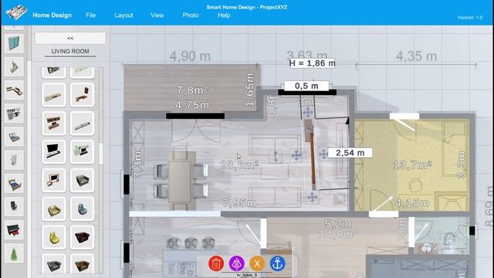Open the View menu
This screenshot has height=278, width=494.
click(x=157, y=15)
